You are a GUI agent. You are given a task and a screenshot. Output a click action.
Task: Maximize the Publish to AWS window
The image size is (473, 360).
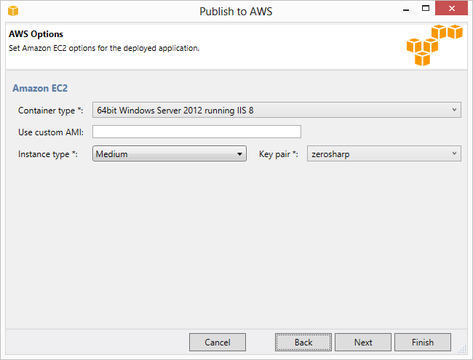click(426, 9)
